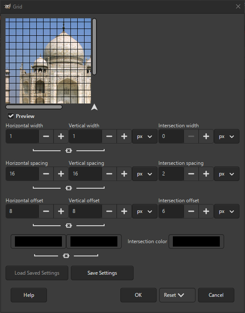Open Help for Grid filter
The width and height of the screenshot is (245, 313).
pos(29,295)
